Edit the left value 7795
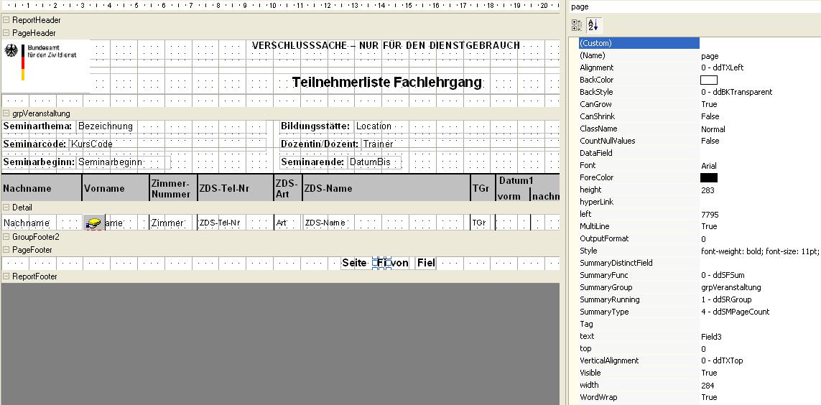The height and width of the screenshot is (405, 821). point(710,214)
